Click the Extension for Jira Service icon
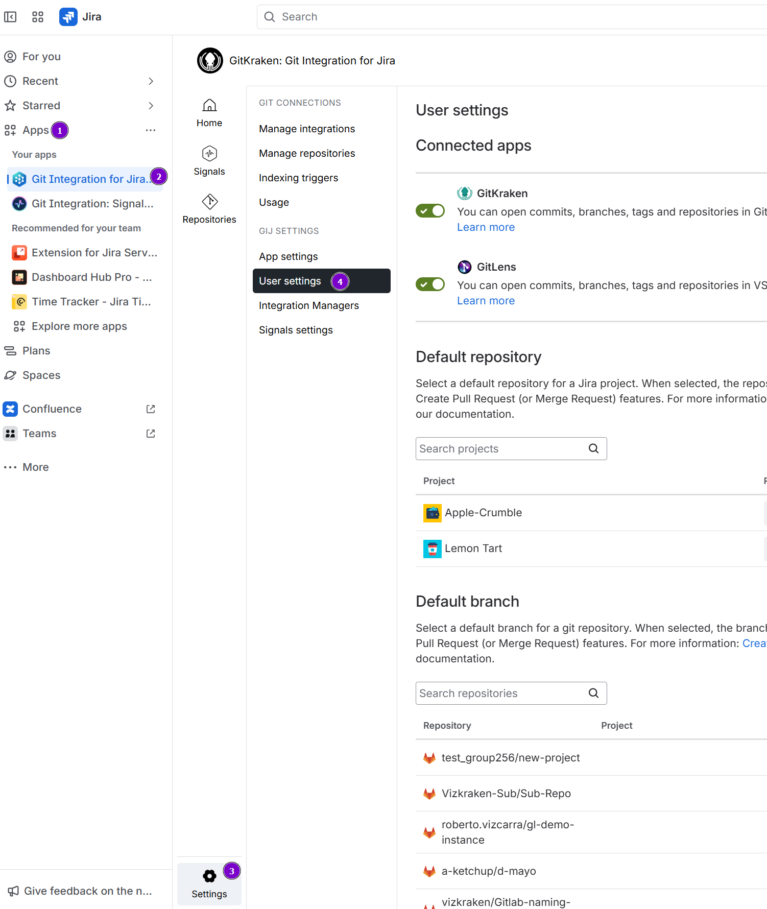Screen dimensions: 767x909 (x=19, y=253)
